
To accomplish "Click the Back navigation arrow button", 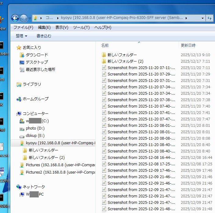I will click(x=15, y=18).
